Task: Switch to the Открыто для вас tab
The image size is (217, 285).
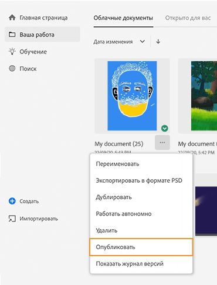Action: point(188,18)
